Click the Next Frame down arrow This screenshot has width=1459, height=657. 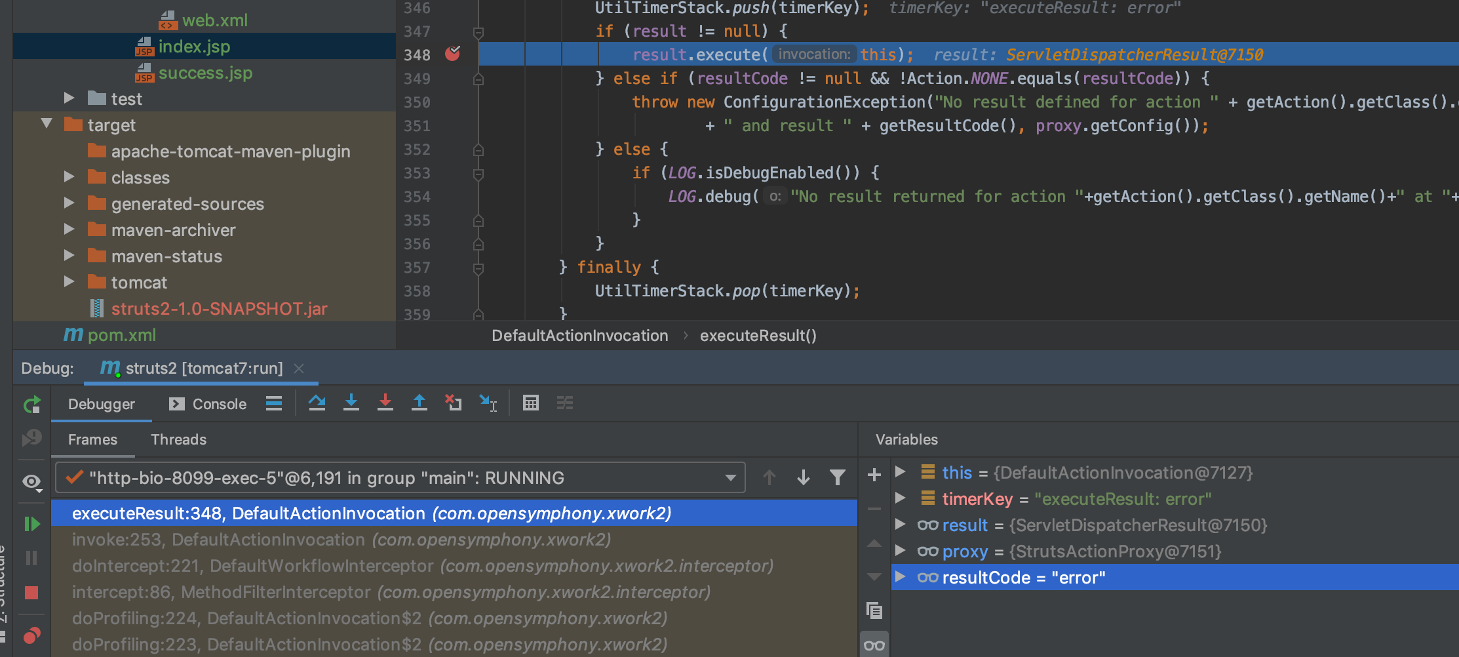(x=804, y=477)
